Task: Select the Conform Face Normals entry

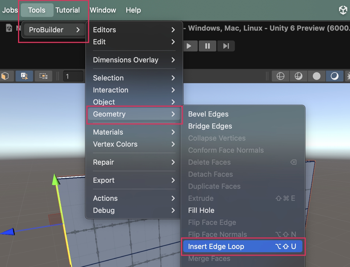Action: [x=243, y=150]
